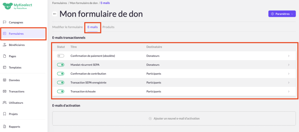The image size is (299, 132).
Task: Click the Bénéficiaires hand icon
Action: click(4, 45)
